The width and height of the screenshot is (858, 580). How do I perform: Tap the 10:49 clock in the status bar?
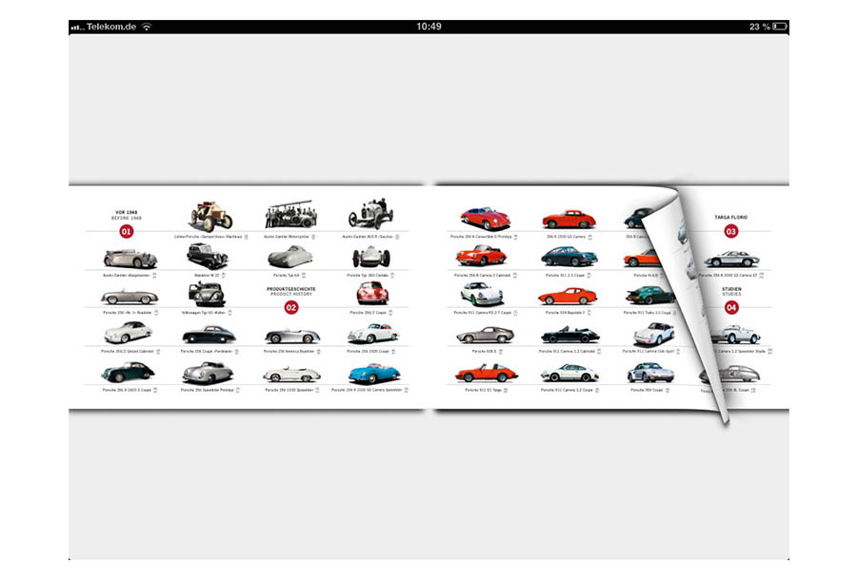[x=429, y=27]
